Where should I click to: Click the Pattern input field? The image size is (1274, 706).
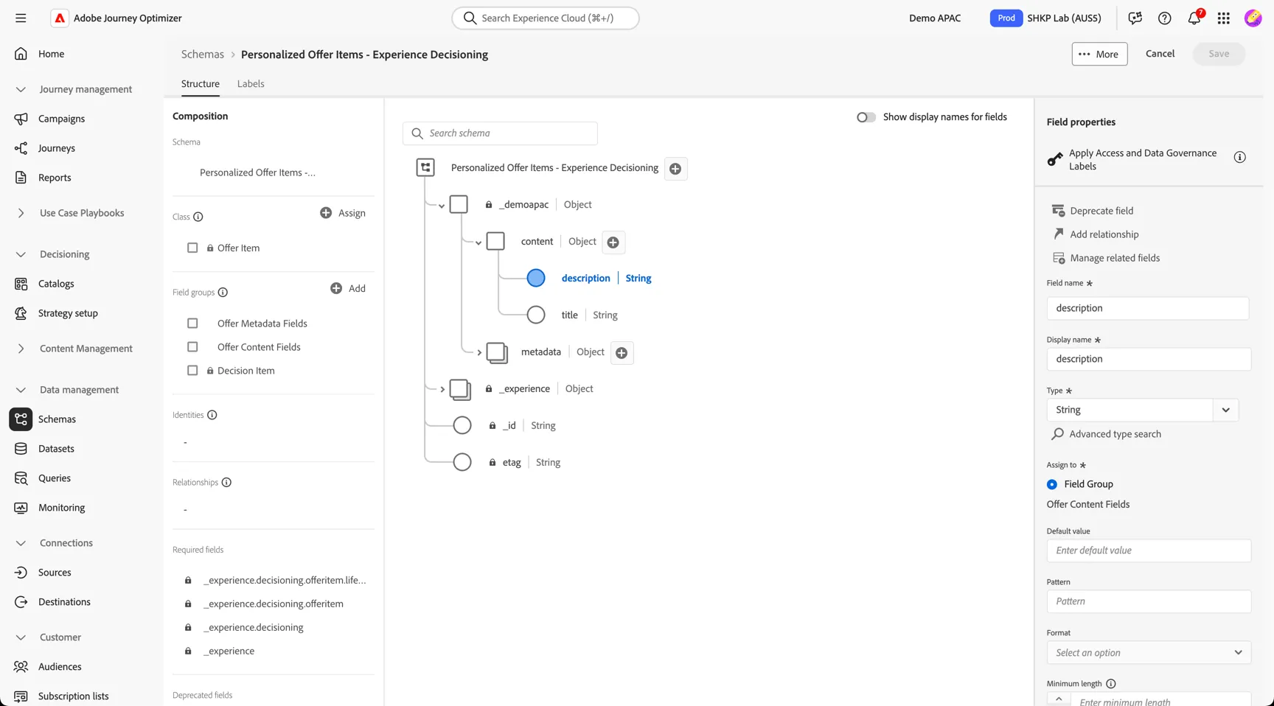click(1149, 601)
